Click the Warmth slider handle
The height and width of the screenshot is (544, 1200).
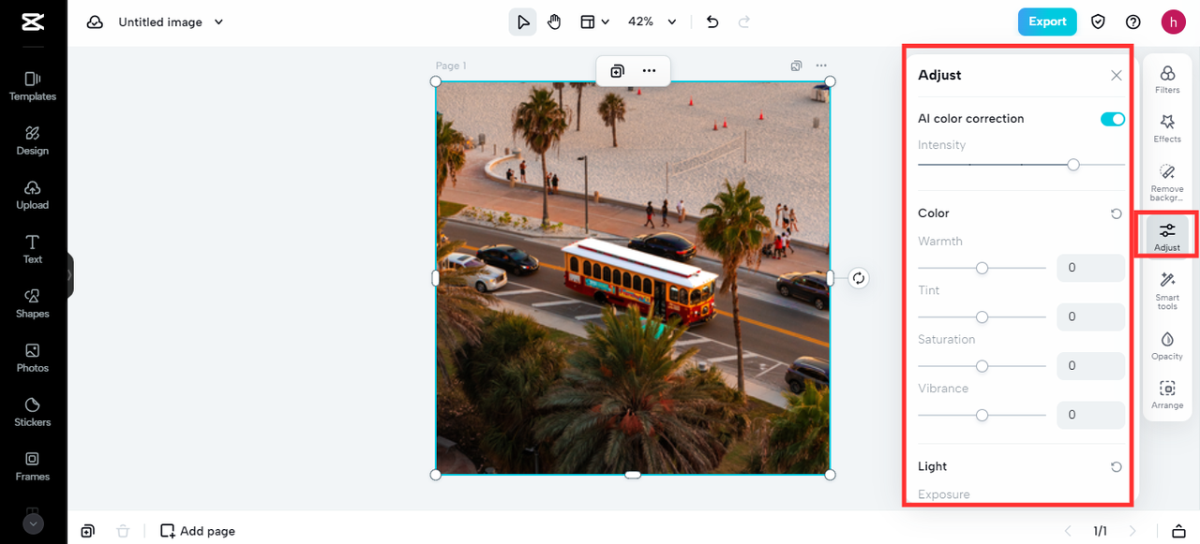pyautogui.click(x=982, y=268)
